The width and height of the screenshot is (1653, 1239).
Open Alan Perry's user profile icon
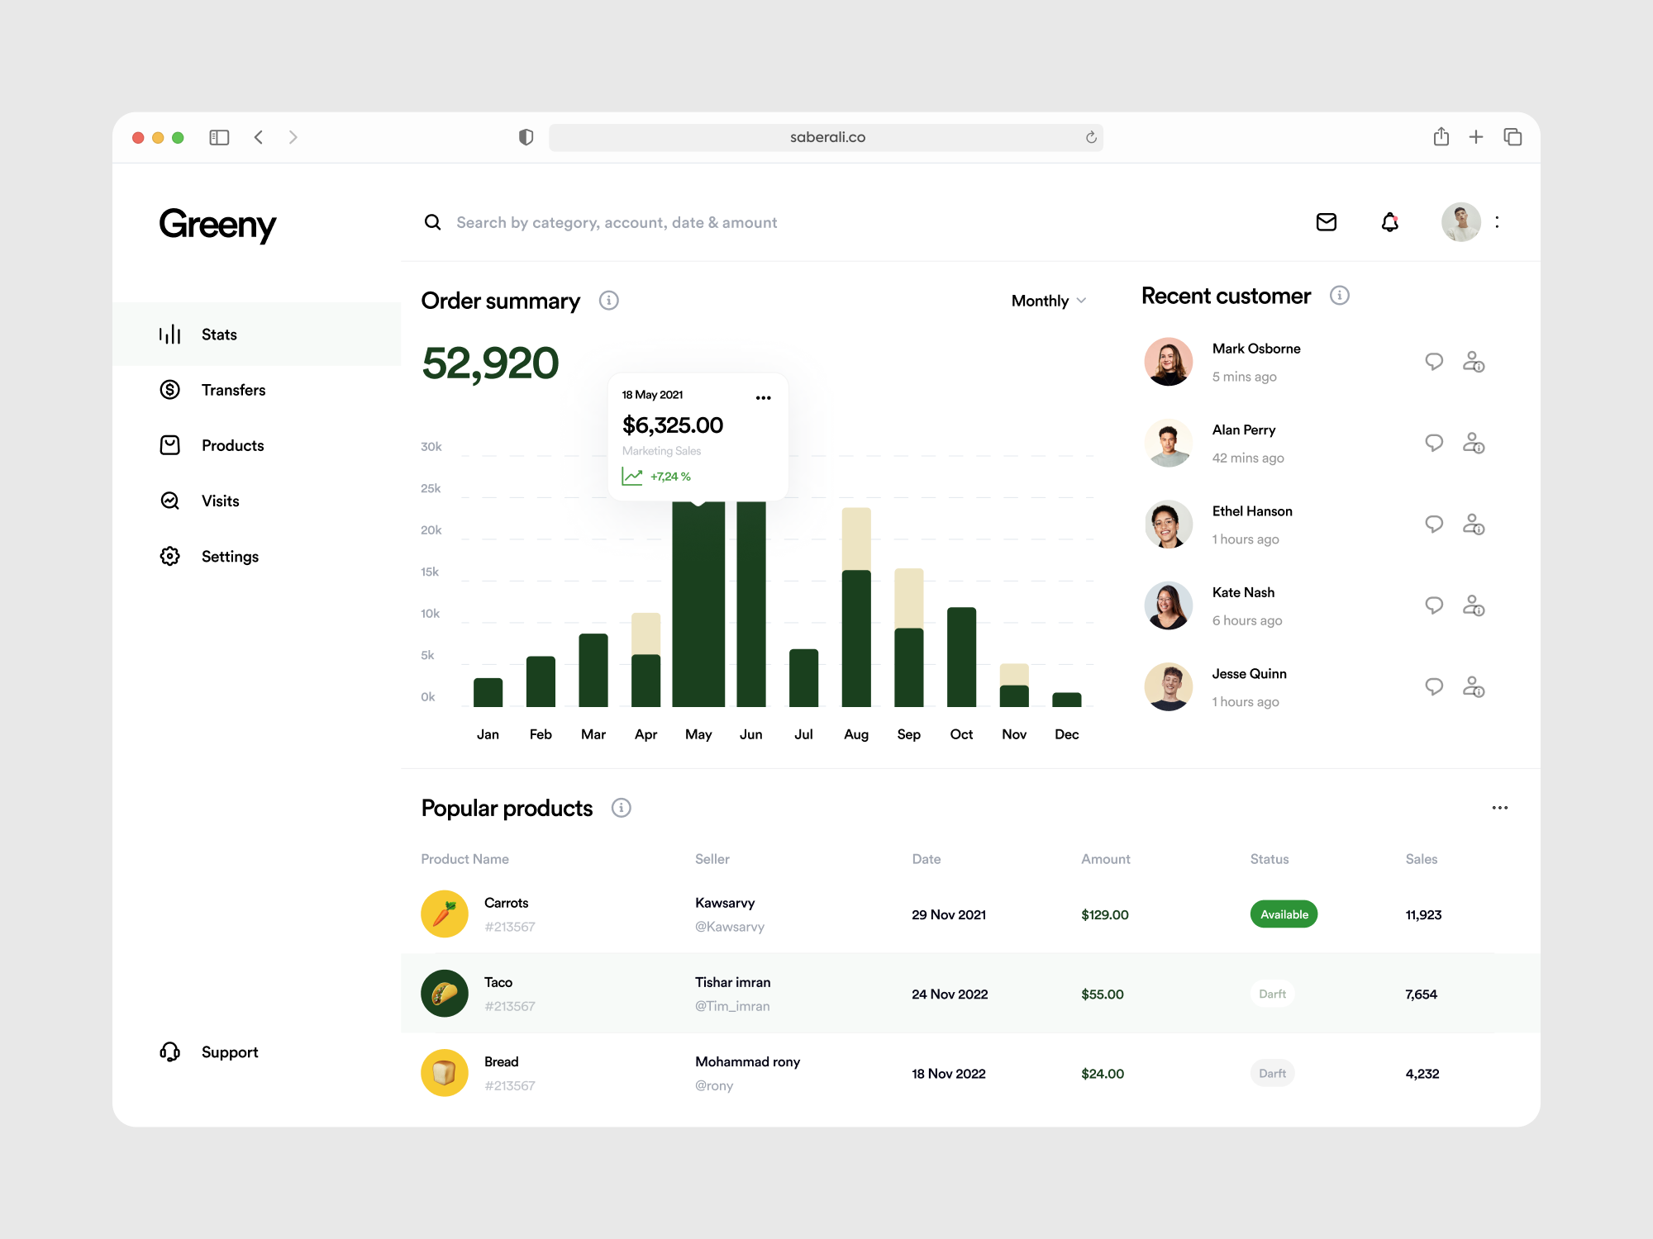tap(1474, 443)
